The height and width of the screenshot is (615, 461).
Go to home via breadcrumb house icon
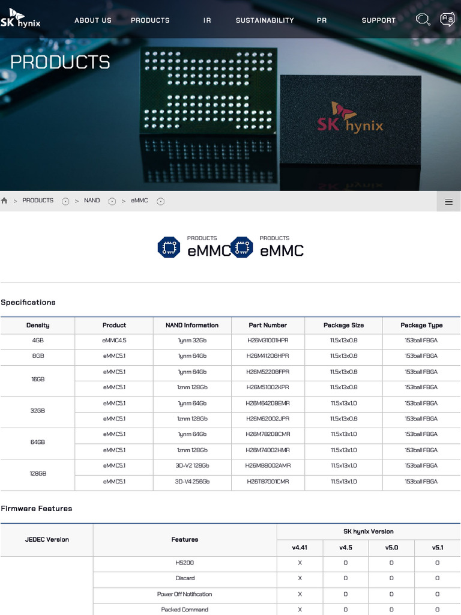tap(5, 201)
